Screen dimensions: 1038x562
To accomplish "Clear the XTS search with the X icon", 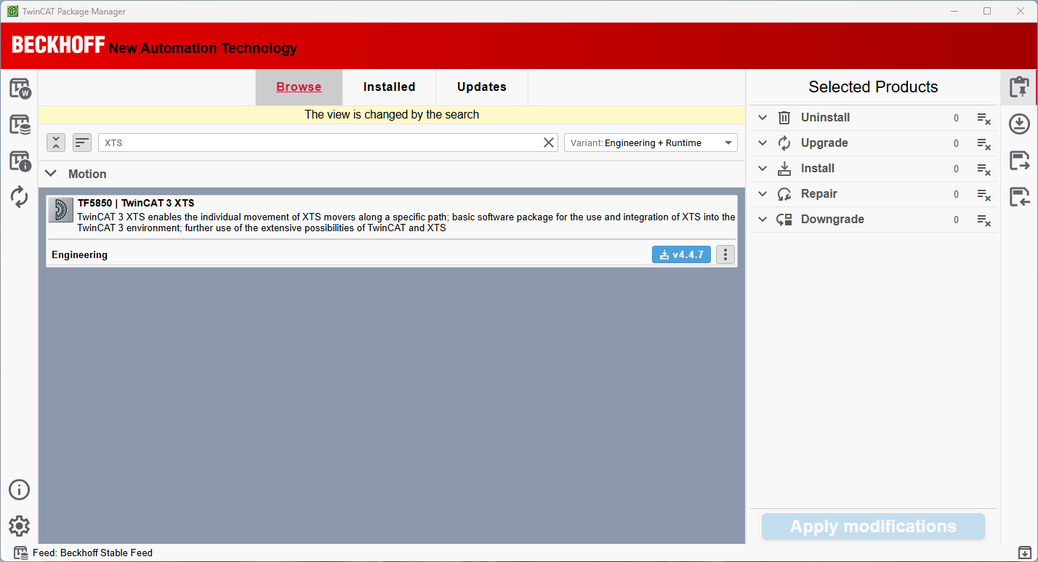I will click(x=549, y=142).
